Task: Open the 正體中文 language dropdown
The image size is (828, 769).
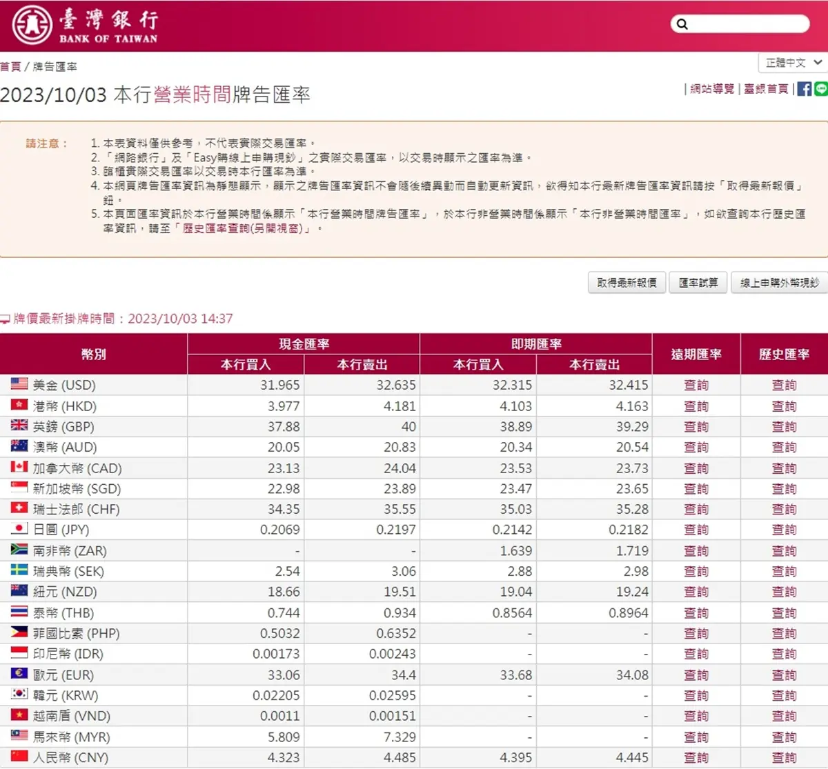Action: (x=793, y=63)
